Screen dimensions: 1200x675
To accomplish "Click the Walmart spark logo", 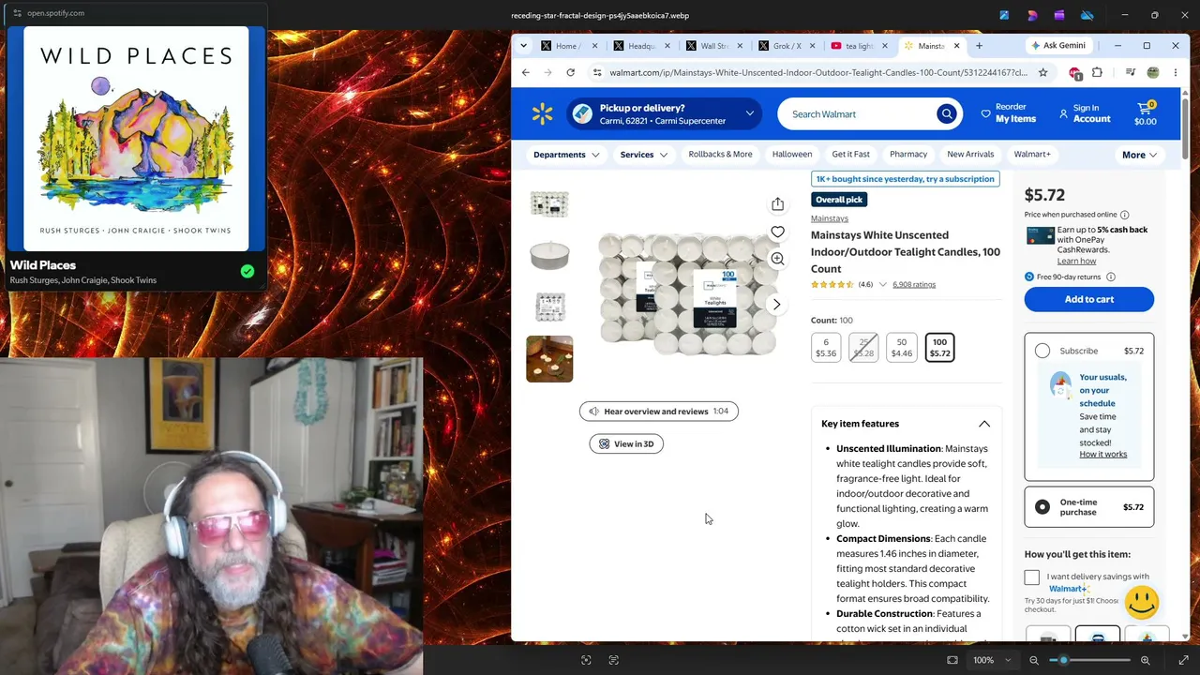I will [x=542, y=114].
